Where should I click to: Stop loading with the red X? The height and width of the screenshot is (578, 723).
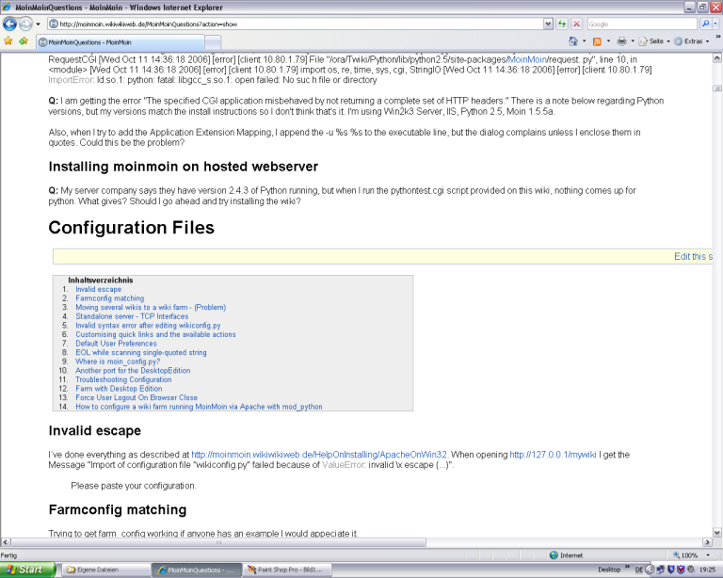click(576, 24)
